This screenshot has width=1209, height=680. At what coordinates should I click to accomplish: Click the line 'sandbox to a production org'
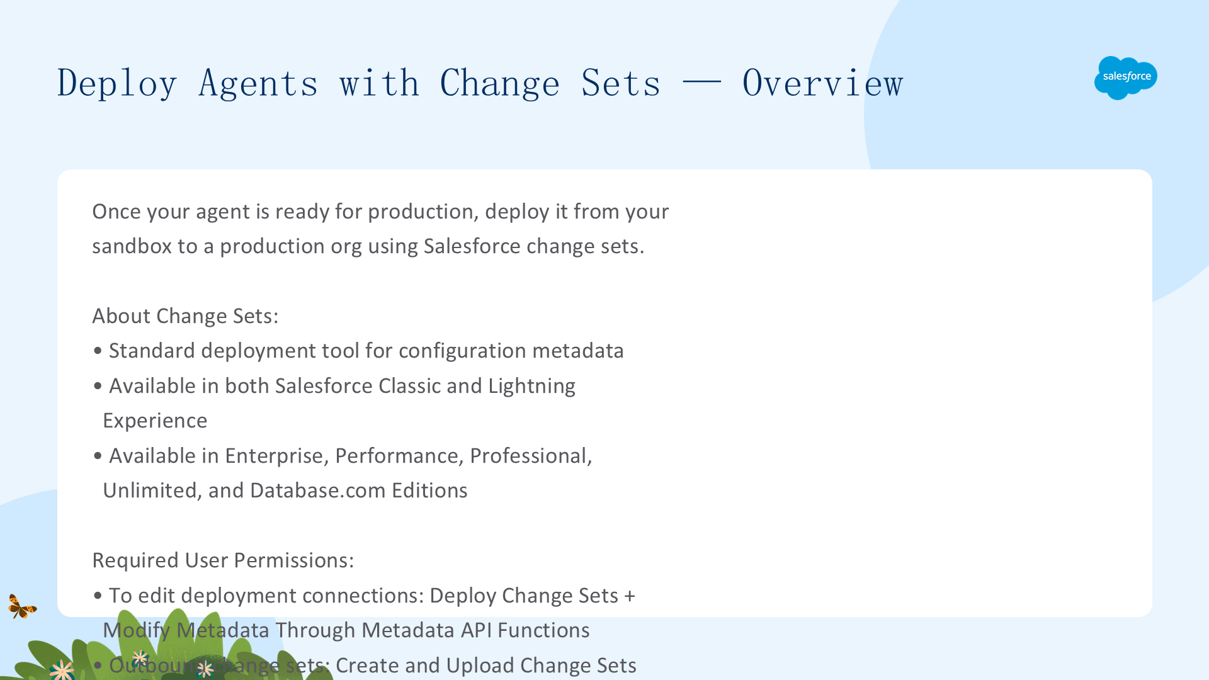pyautogui.click(x=368, y=246)
